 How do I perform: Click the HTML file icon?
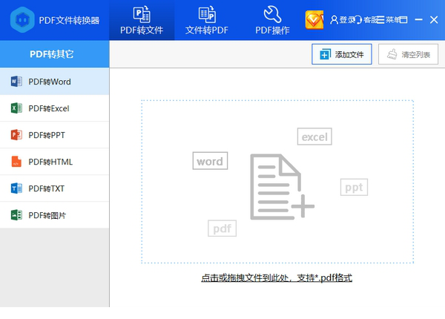(16, 162)
